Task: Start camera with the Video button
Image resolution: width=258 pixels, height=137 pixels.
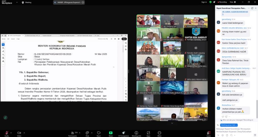Action: (19, 133)
